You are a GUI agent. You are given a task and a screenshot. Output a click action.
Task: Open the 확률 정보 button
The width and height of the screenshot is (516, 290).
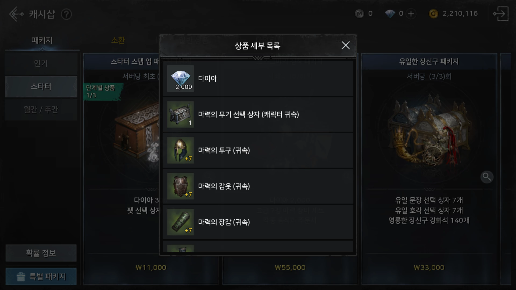[41, 253]
